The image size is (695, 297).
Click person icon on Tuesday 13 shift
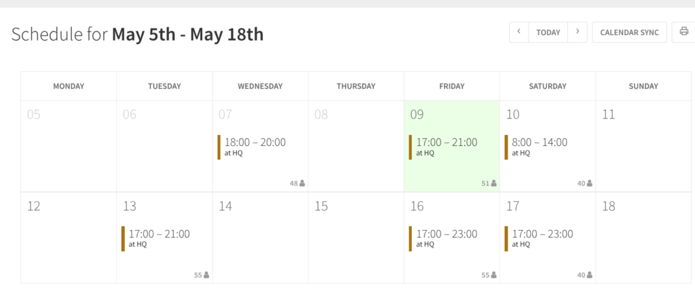coord(206,275)
